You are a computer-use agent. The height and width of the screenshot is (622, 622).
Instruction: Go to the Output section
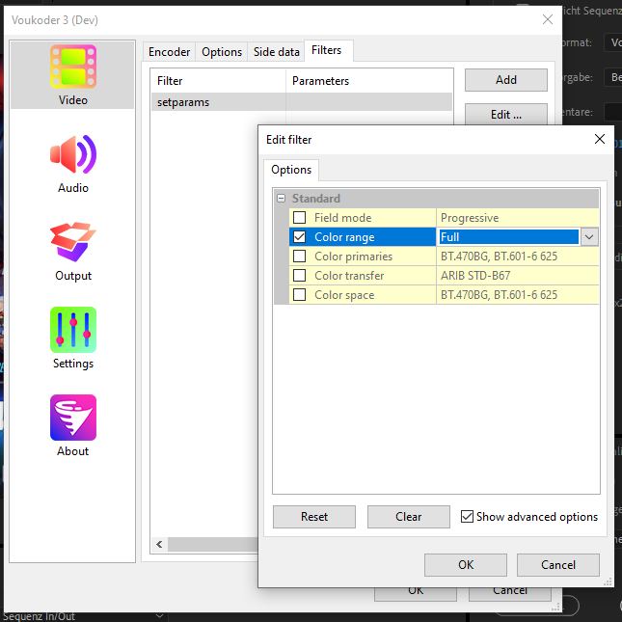pos(72,250)
